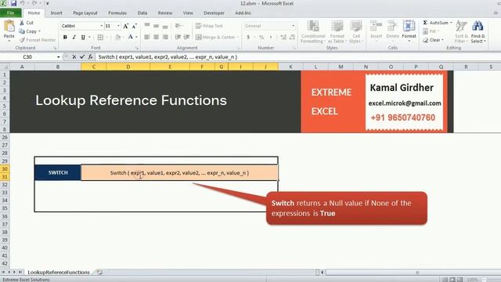Open the Font Color dropdown arrow
This screenshot has width=501, height=282.
[136, 37]
